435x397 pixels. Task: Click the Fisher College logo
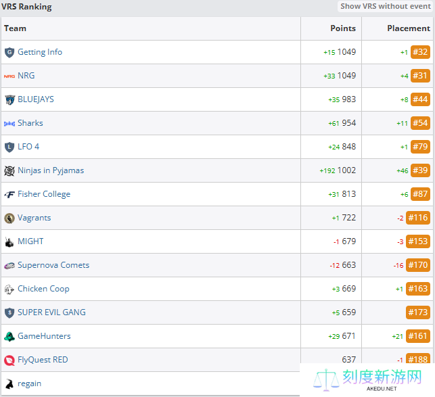(9, 195)
